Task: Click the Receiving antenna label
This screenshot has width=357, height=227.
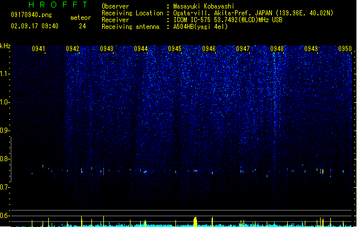Action: click(x=131, y=27)
